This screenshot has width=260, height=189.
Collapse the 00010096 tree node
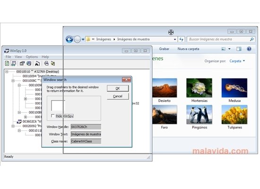(19, 85)
